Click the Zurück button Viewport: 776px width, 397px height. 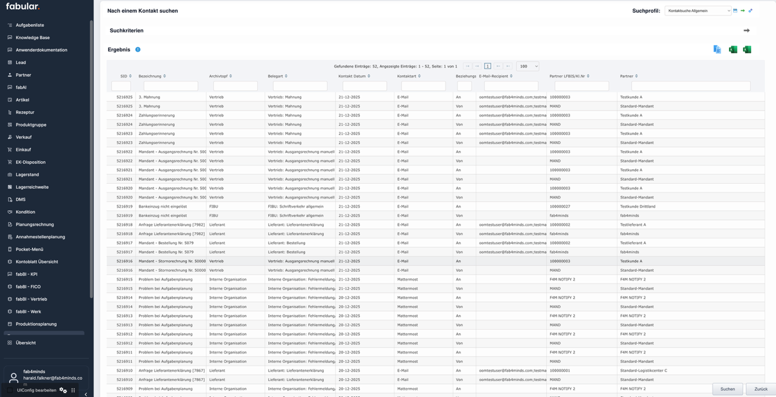point(761,389)
